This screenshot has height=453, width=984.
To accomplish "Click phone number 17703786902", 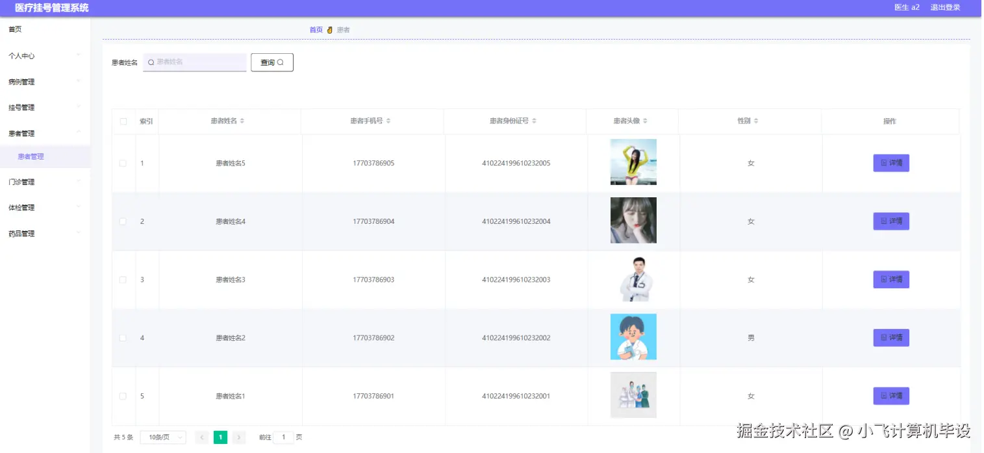I will pyautogui.click(x=373, y=338).
